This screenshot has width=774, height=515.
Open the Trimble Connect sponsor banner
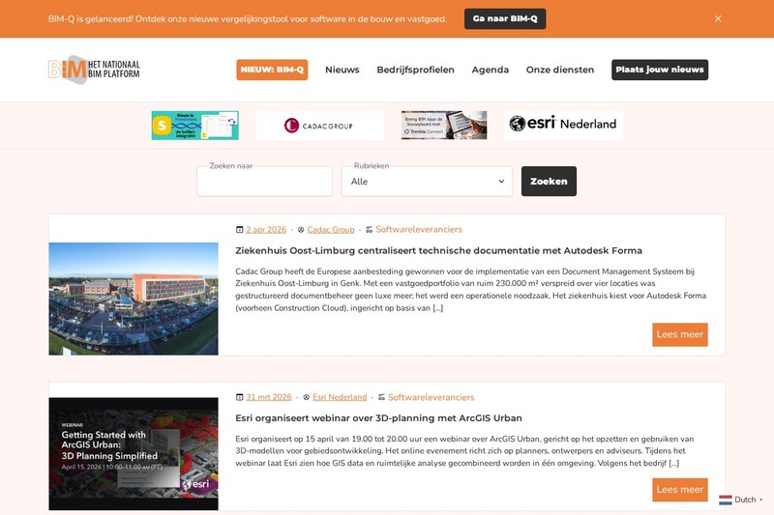click(x=444, y=126)
